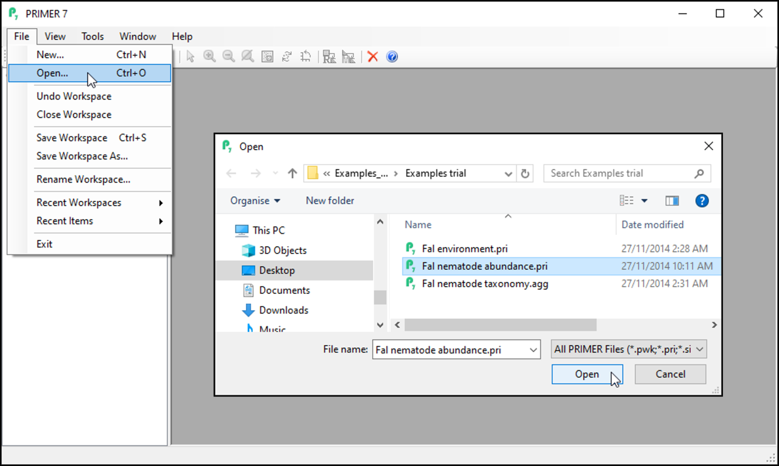Click the up-folder arrow in Open dialog
The width and height of the screenshot is (779, 466).
tap(292, 173)
